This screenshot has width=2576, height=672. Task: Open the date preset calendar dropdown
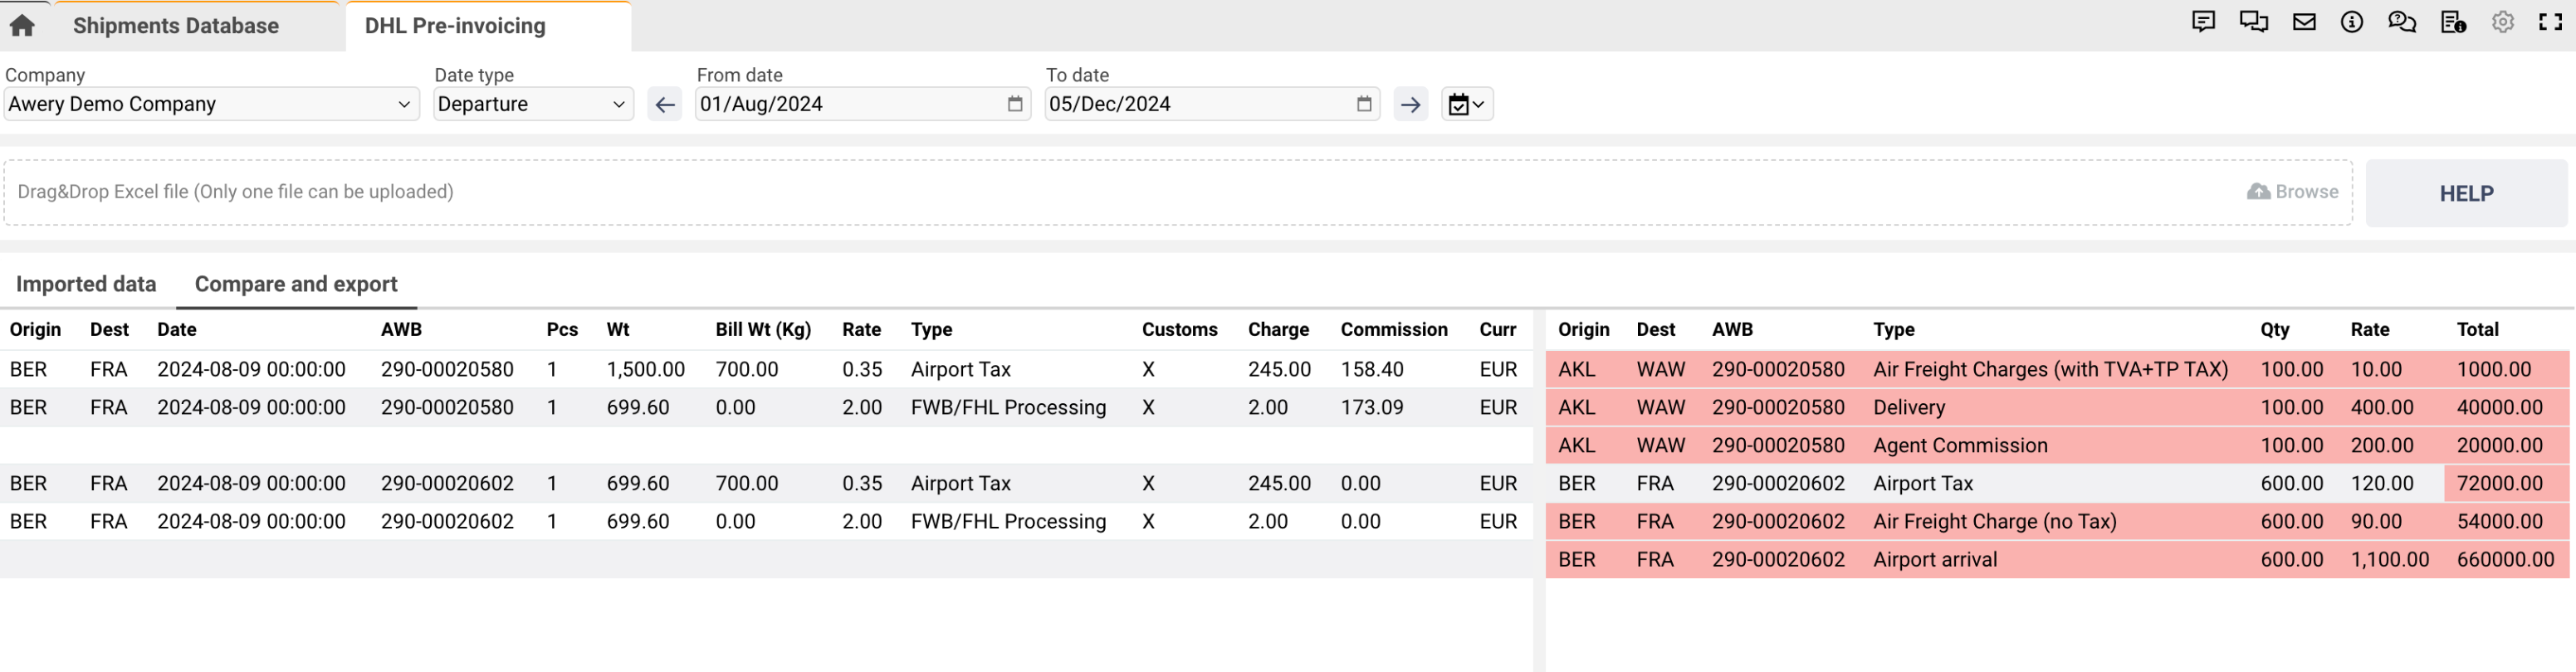click(1467, 104)
